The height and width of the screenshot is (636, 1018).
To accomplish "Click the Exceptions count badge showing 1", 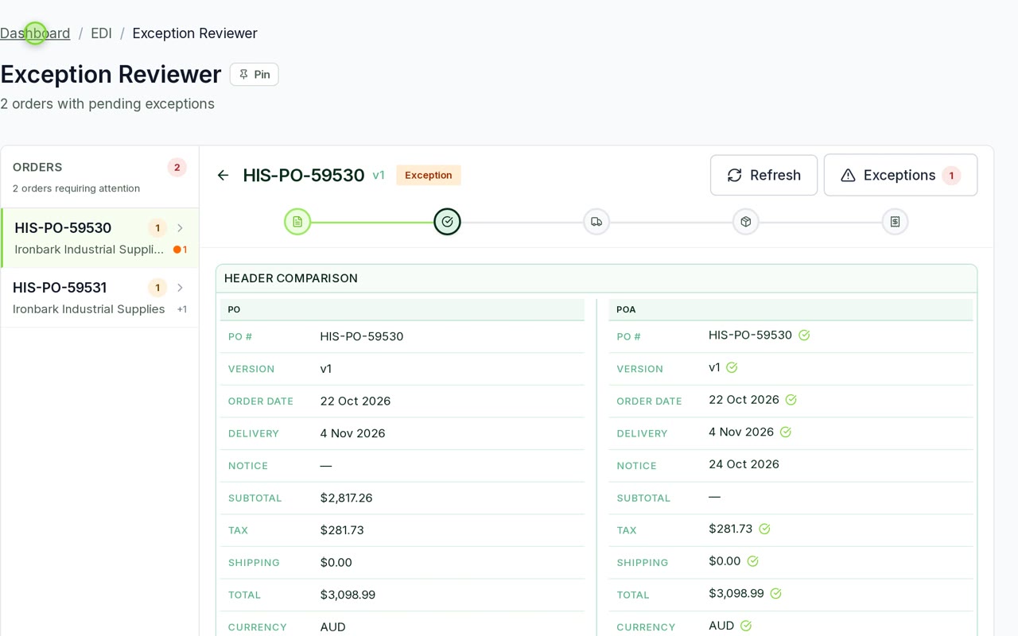I will point(951,175).
